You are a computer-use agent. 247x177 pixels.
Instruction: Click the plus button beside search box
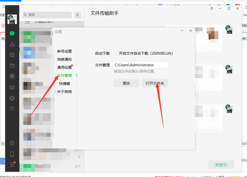tap(77, 15)
